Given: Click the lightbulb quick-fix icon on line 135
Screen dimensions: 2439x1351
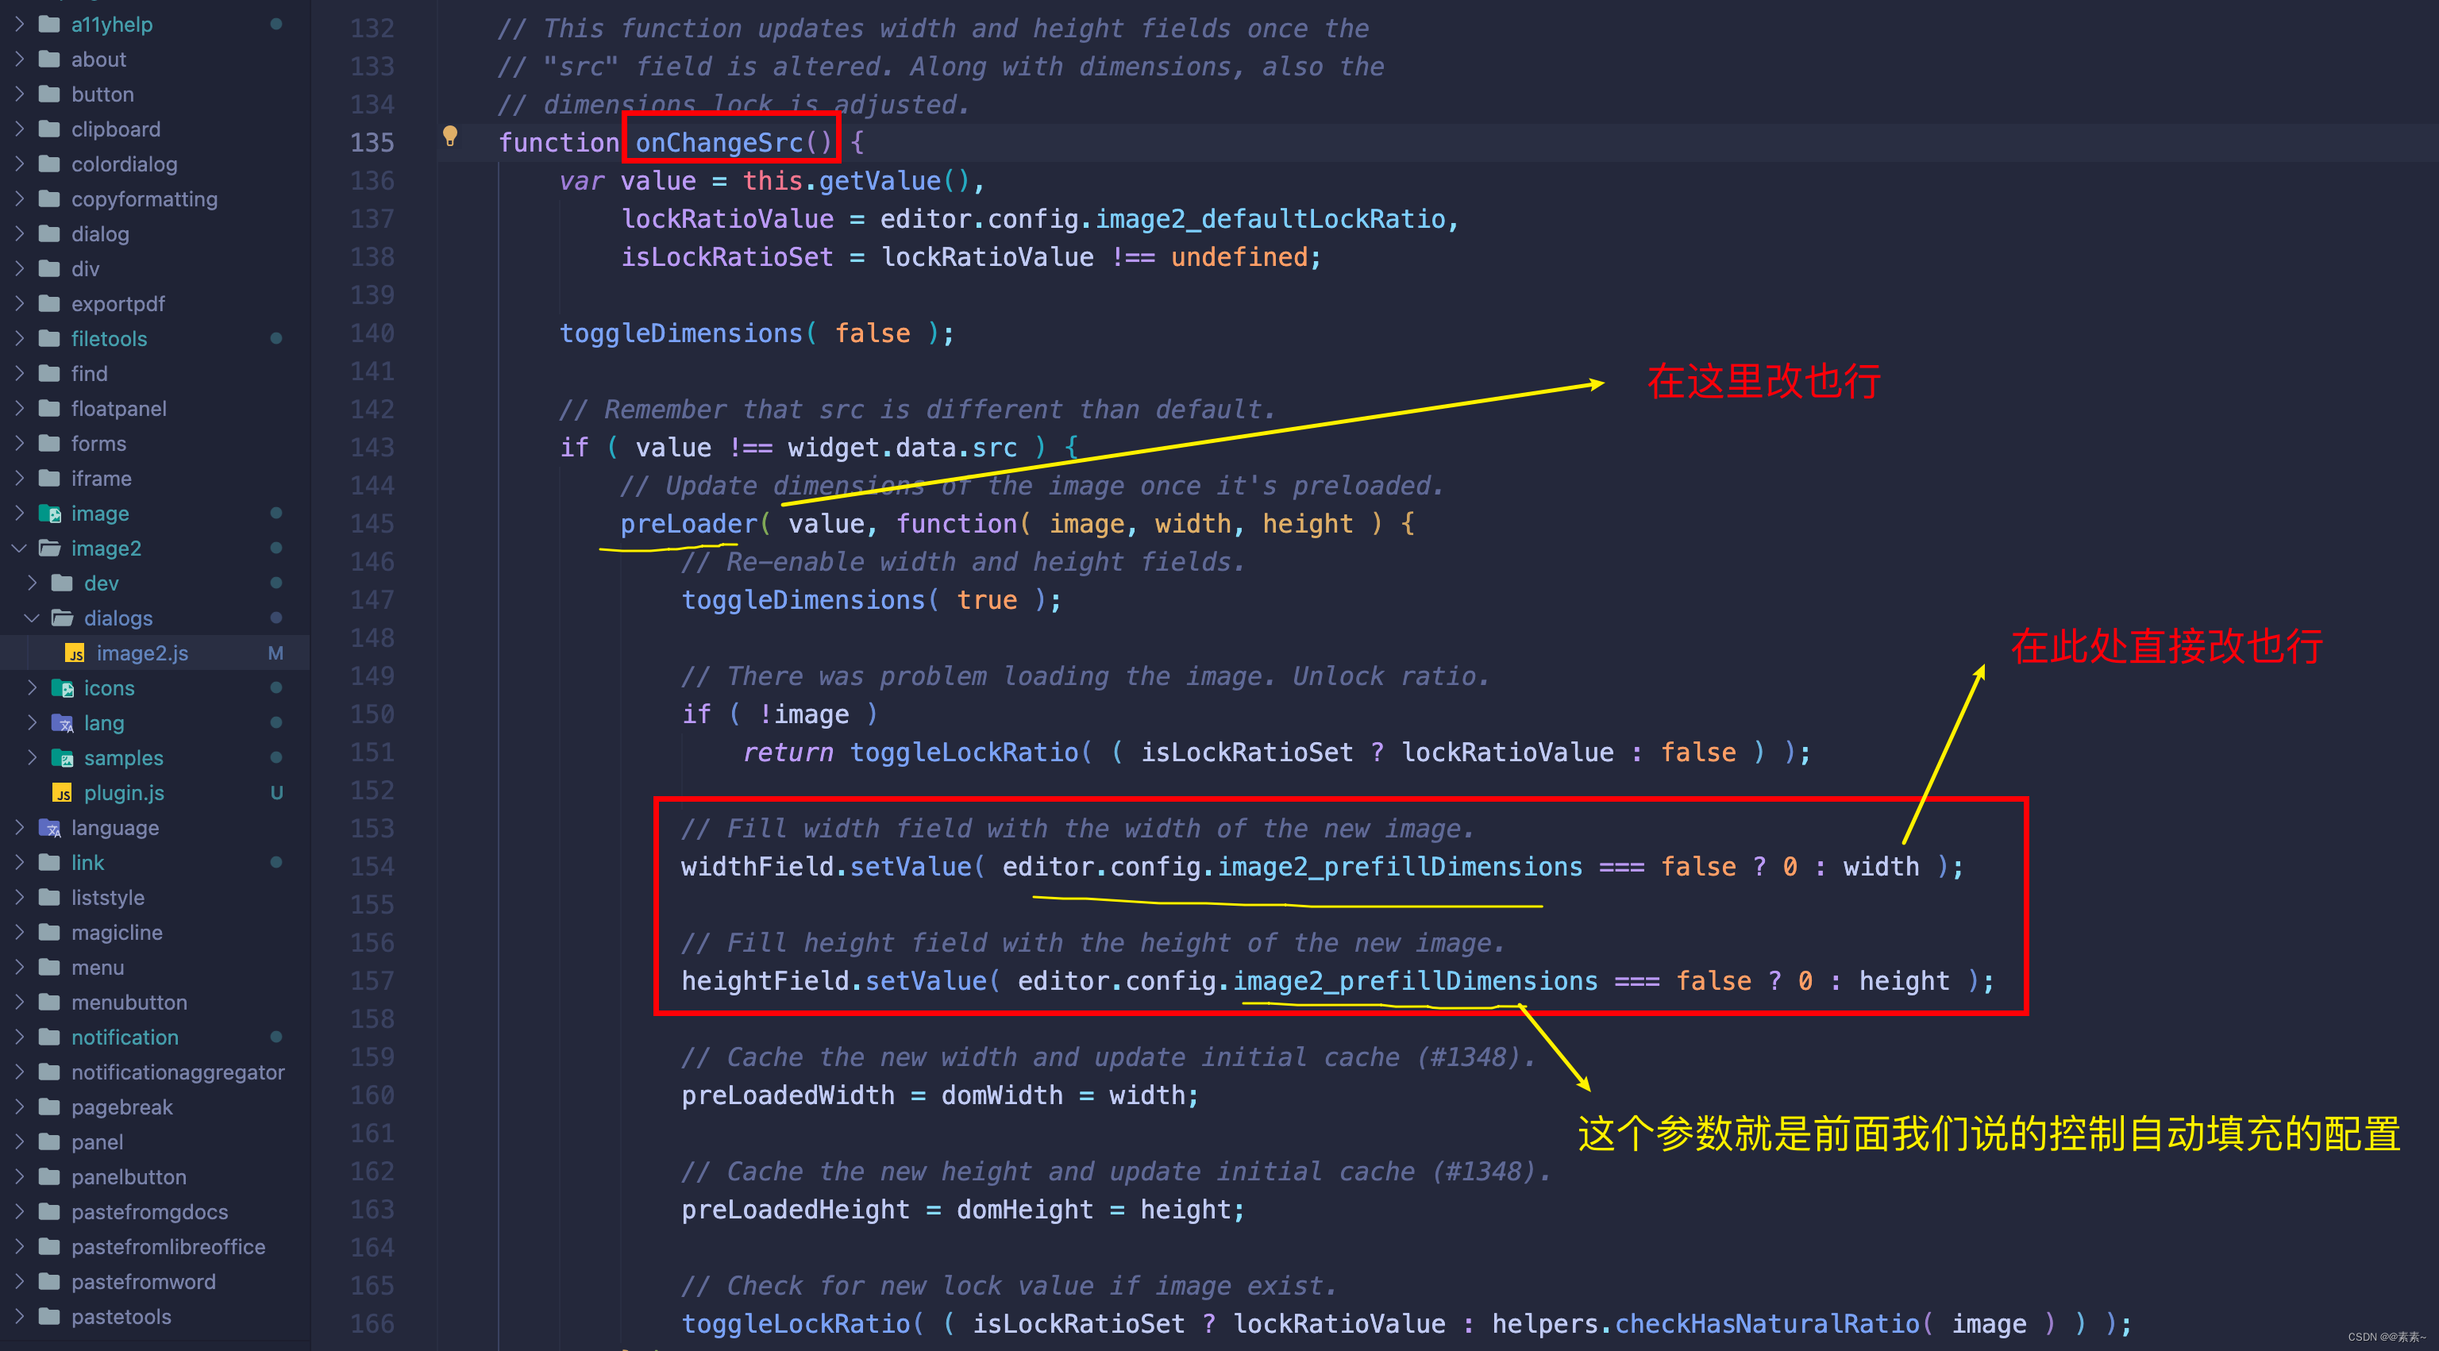Looking at the screenshot, I should point(451,137).
